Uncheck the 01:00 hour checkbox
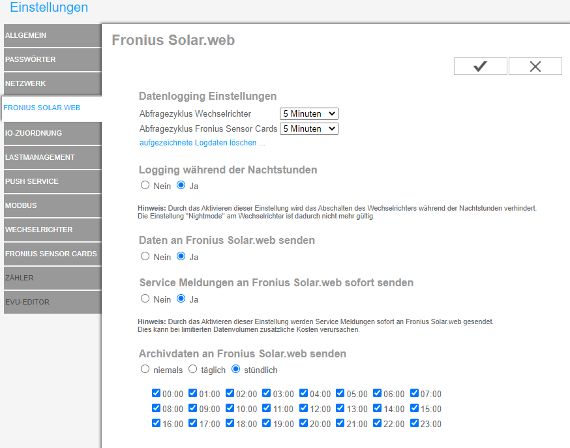 [x=193, y=393]
